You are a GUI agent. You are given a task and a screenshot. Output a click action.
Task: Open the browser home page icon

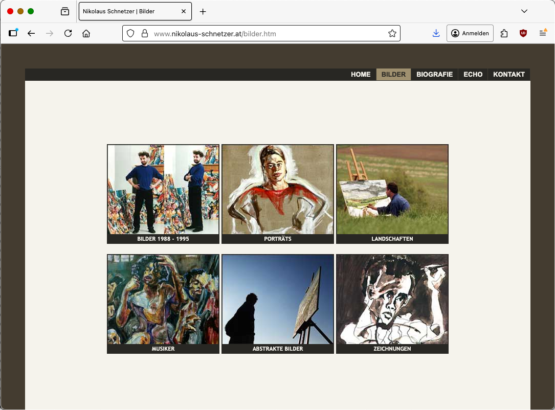pyautogui.click(x=86, y=33)
